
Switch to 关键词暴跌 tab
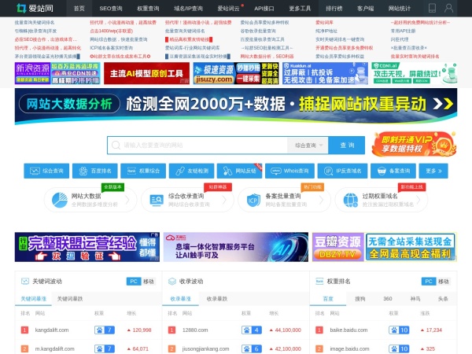(x=68, y=299)
